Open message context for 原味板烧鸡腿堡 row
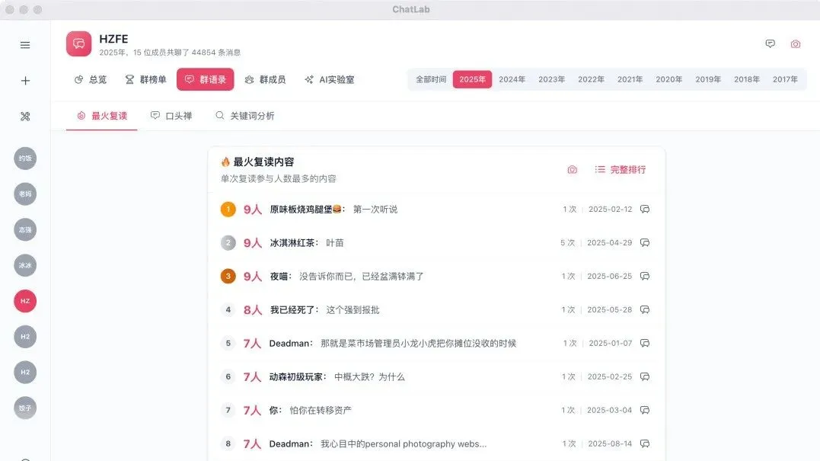This screenshot has height=461, width=820. 645,209
